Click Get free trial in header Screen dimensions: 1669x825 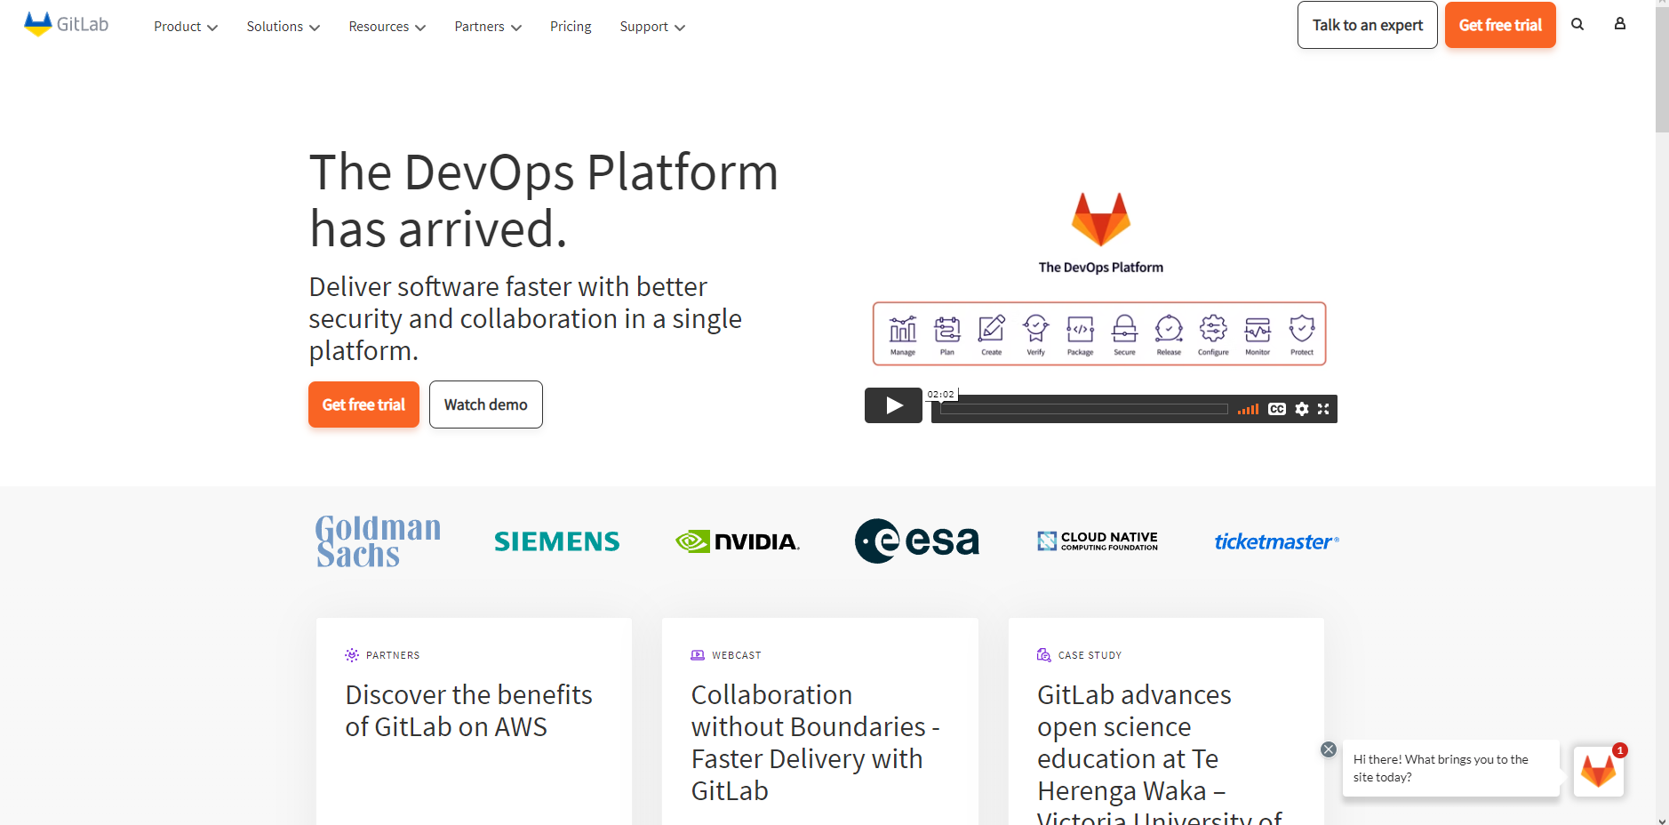pos(1500,25)
